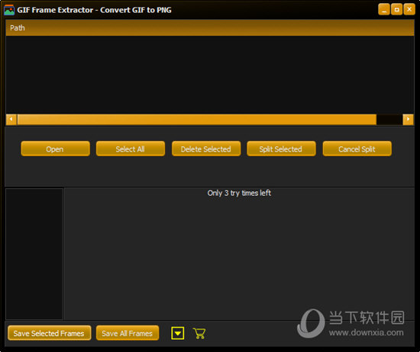420x352 pixels.
Task: Hit Delete Selected button
Action: point(206,149)
